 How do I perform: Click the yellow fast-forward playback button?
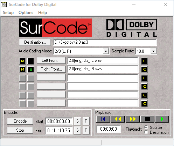(133, 119)
